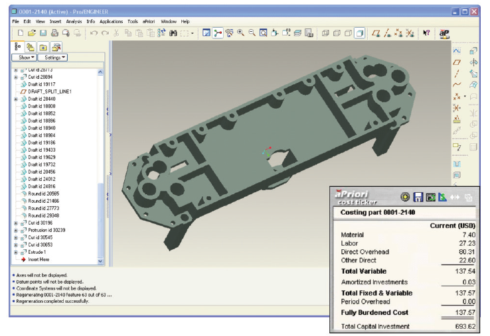Open the Layers toolbar icon
This screenshot has height=336, width=490.
[x=297, y=32]
